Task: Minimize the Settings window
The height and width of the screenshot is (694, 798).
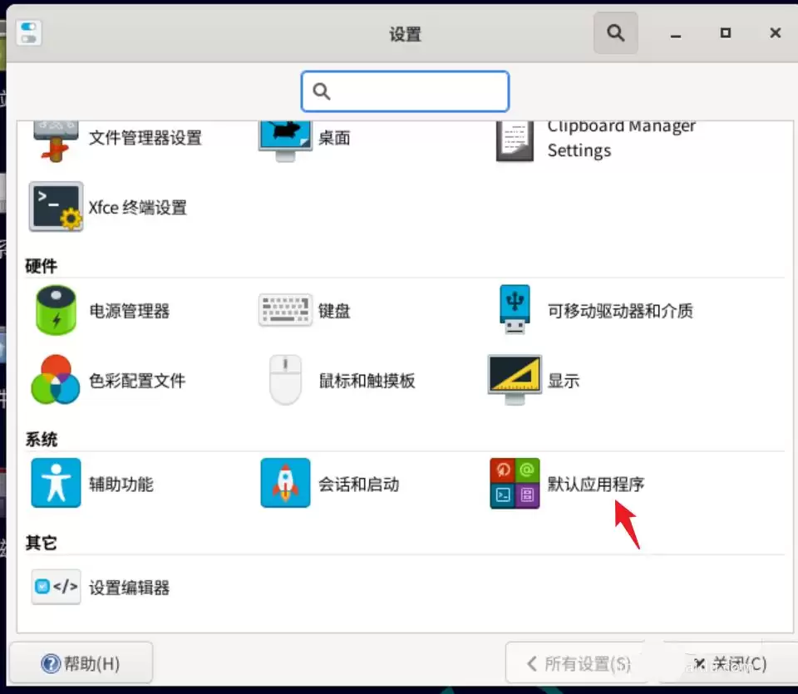Action: [x=676, y=33]
